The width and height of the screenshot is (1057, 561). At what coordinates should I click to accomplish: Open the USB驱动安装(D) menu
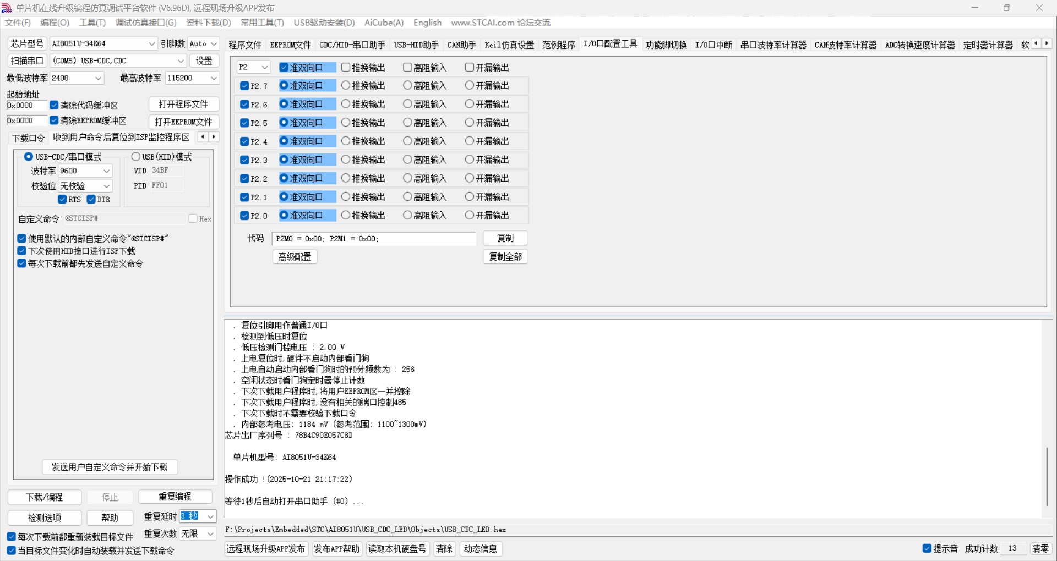324,23
